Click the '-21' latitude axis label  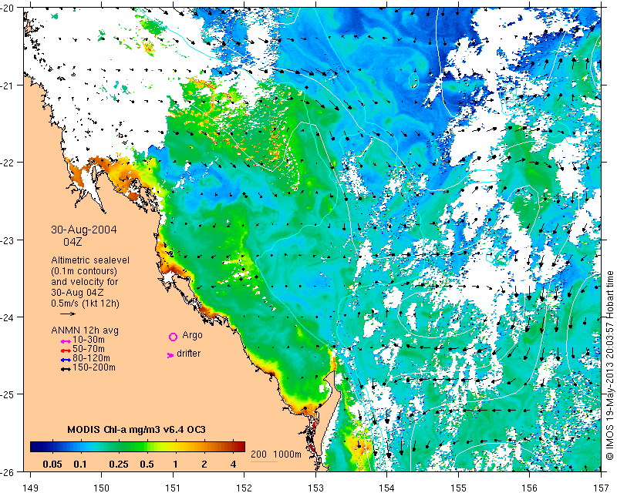7,86
